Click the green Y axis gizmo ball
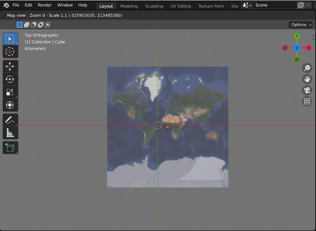The width and height of the screenshot is (316, 231). [x=297, y=36]
